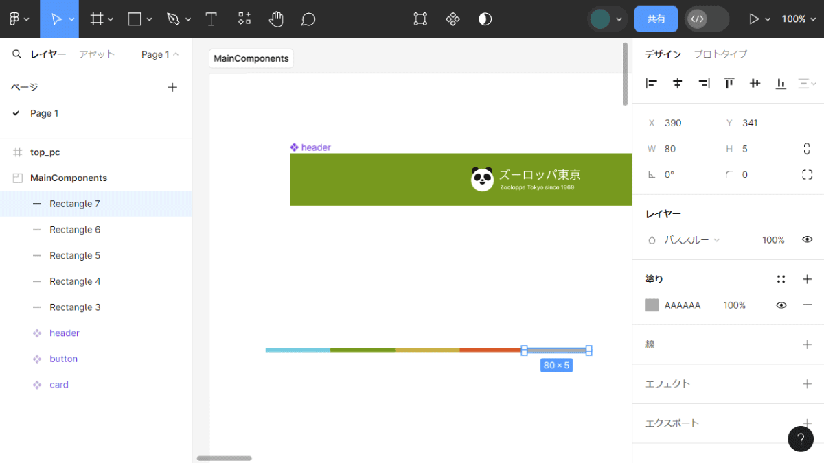Click the 共有 share button
The image size is (824, 463).
tap(656, 19)
